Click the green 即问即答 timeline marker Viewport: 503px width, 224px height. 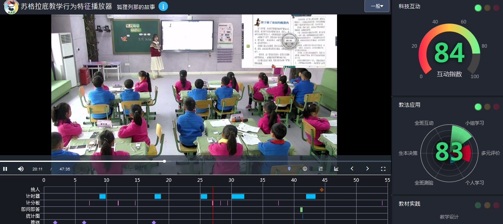coord(301,210)
